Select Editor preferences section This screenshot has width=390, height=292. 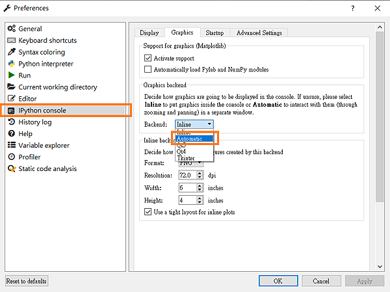coord(27,99)
